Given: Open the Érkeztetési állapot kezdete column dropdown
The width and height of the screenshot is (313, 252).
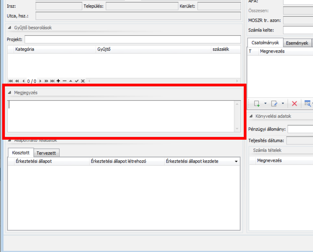Looking at the screenshot, I should click(x=236, y=161).
